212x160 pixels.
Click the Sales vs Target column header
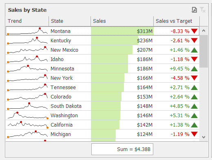(177, 21)
